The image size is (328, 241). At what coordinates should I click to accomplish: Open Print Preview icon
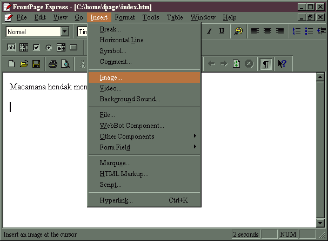(x=65, y=64)
